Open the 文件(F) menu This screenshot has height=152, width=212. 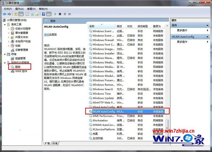8,9
